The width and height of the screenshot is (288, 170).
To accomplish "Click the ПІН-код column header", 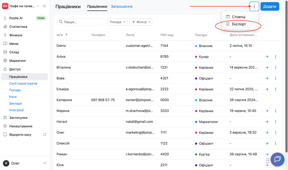I will 167,35.
